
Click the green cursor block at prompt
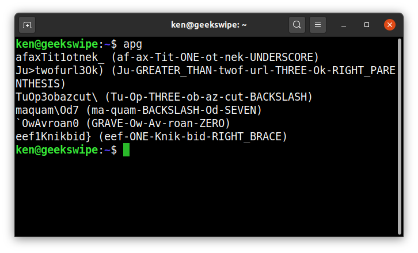(126, 149)
